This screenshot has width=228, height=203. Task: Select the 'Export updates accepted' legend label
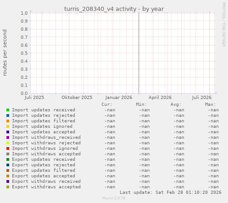[44, 176]
